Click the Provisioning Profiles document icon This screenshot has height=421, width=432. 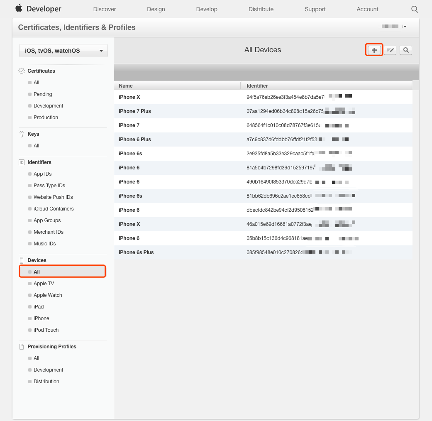[x=22, y=347]
